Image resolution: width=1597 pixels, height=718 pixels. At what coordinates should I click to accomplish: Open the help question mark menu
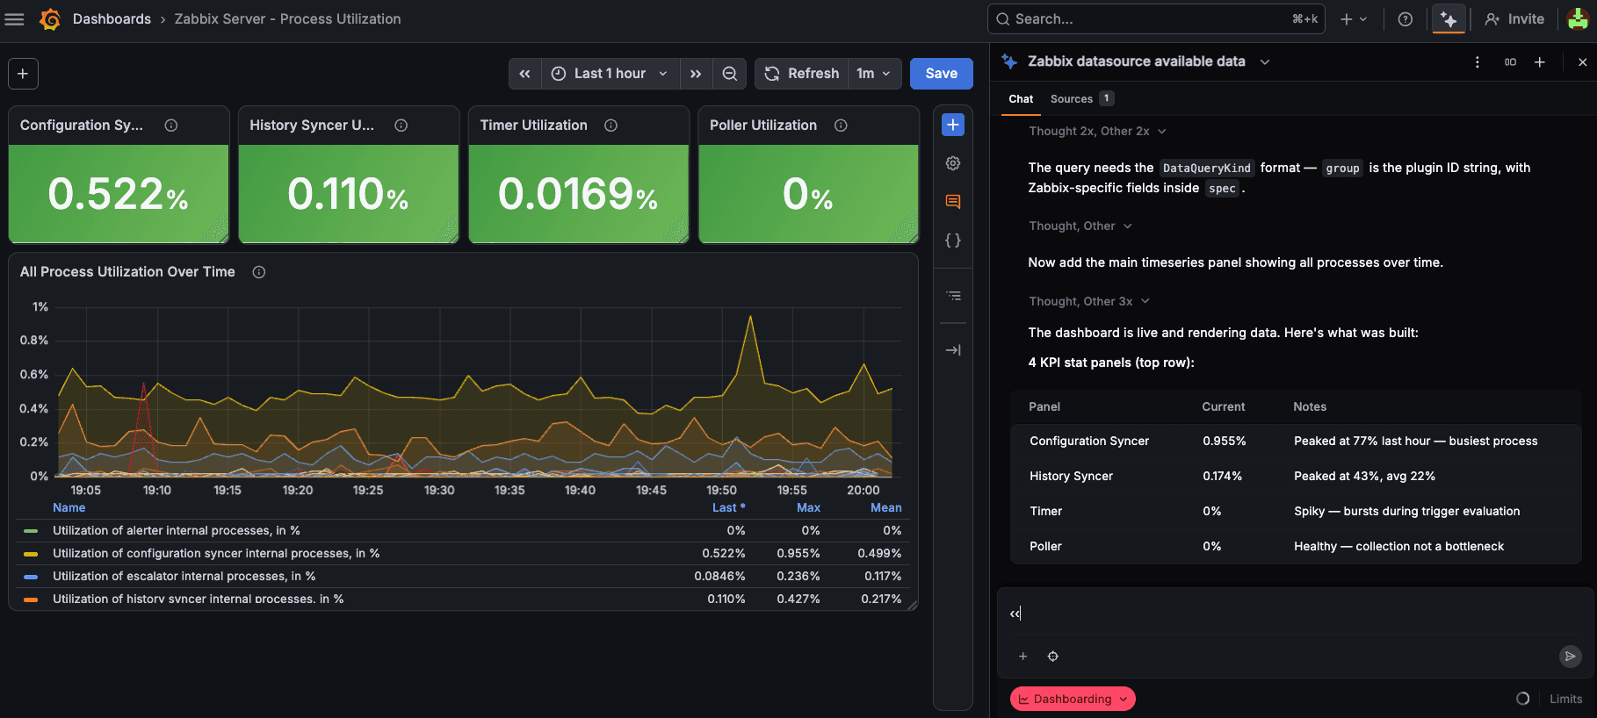1406,19
